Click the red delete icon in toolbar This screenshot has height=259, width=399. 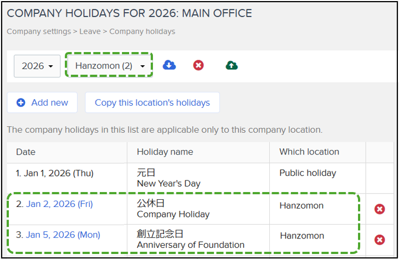tap(198, 65)
